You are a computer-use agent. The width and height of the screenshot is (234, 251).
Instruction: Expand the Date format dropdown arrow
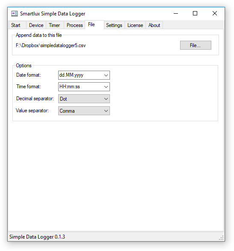106,75
